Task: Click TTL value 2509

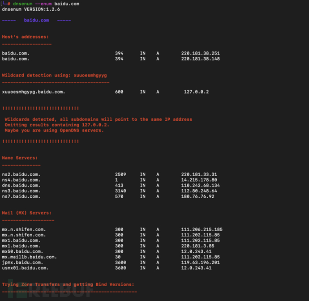Action: (120, 174)
